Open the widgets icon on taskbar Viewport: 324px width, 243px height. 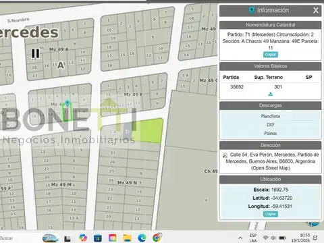[50, 238]
